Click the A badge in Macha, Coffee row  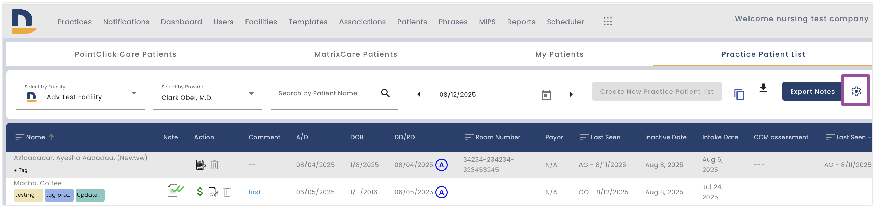[442, 192]
